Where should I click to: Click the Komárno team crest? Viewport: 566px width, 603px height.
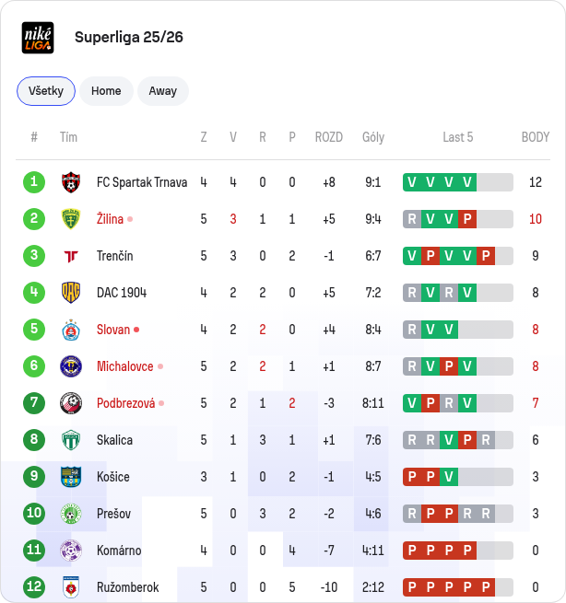point(71,551)
